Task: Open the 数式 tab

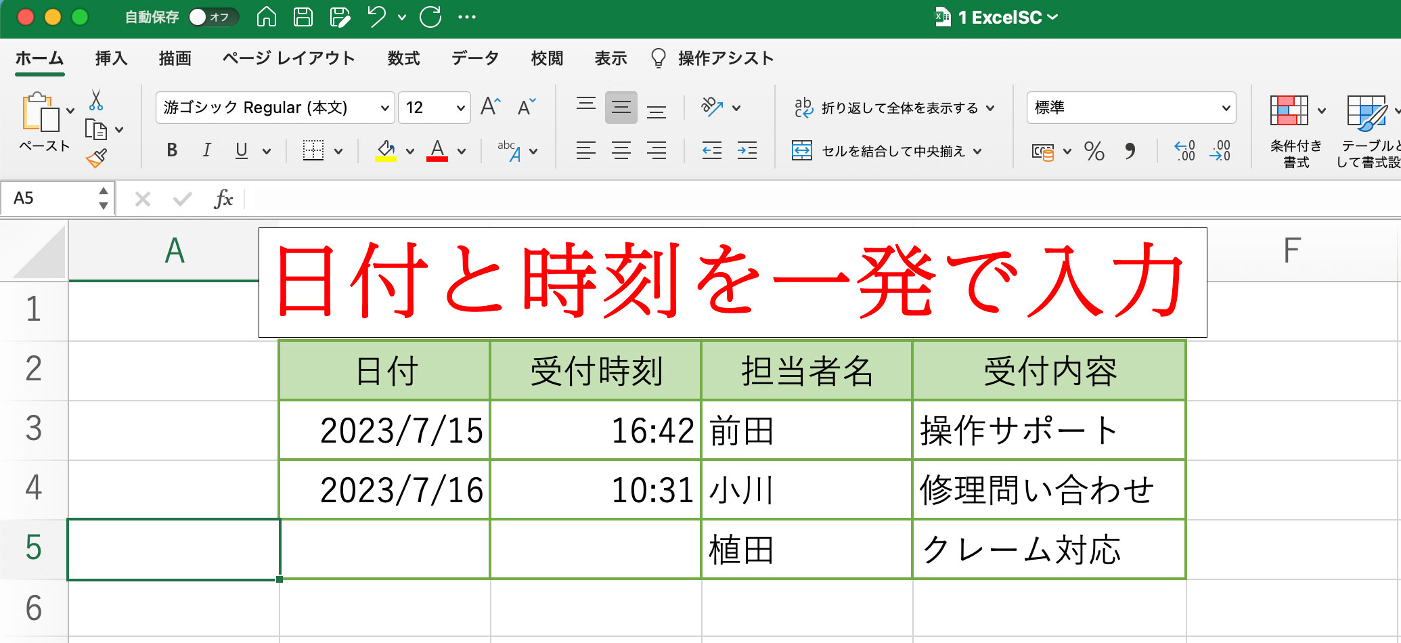Action: [x=403, y=58]
